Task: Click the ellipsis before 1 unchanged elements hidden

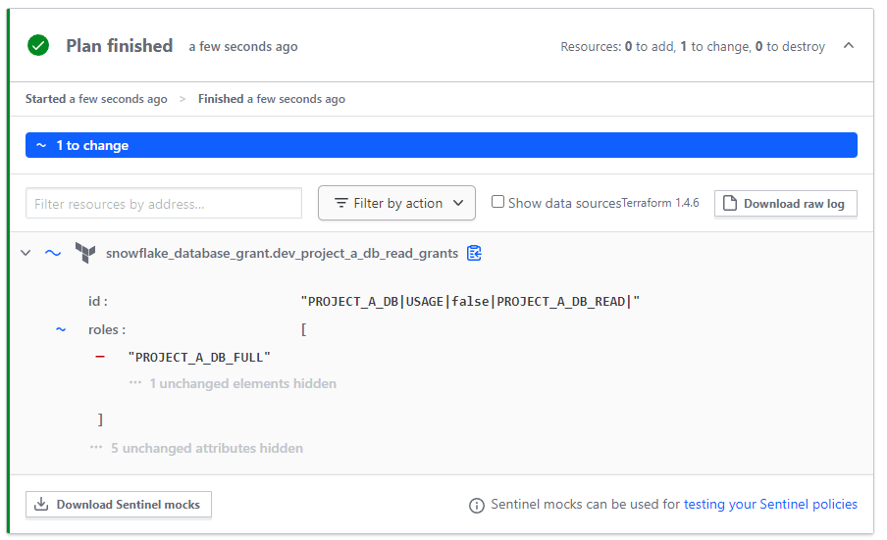Action: (135, 383)
